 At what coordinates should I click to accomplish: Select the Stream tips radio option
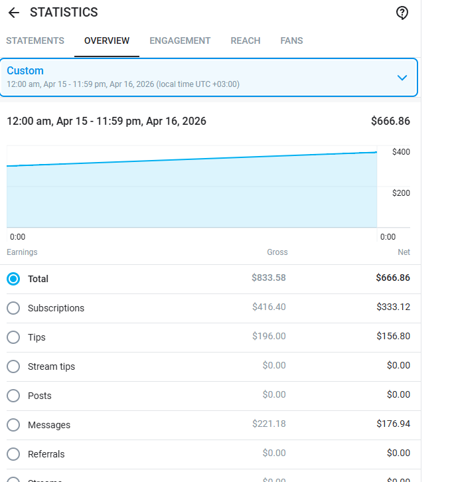[13, 366]
